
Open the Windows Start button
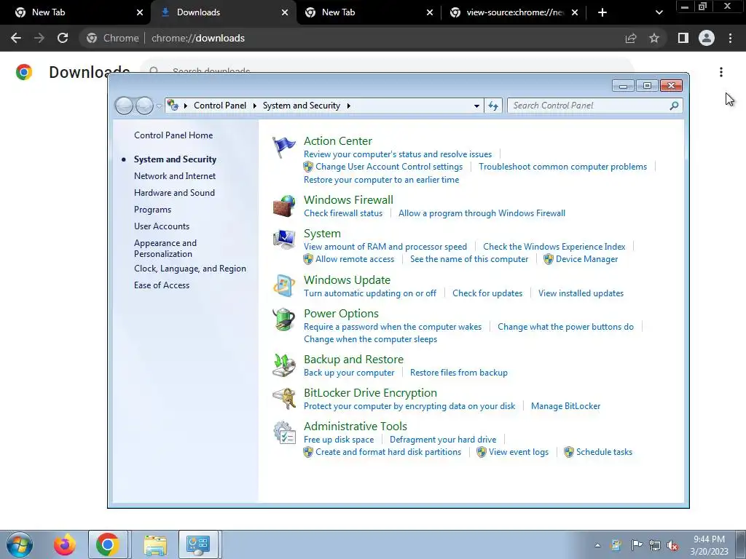20,544
